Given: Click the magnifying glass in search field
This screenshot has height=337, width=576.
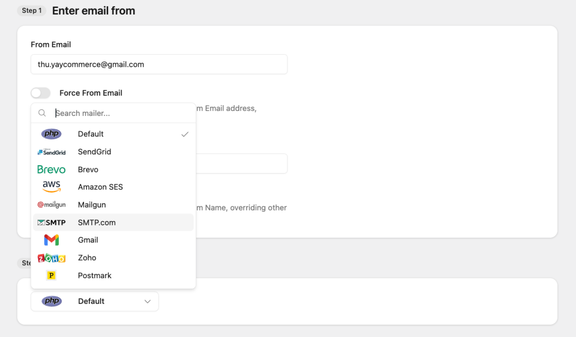Looking at the screenshot, I should (x=42, y=113).
